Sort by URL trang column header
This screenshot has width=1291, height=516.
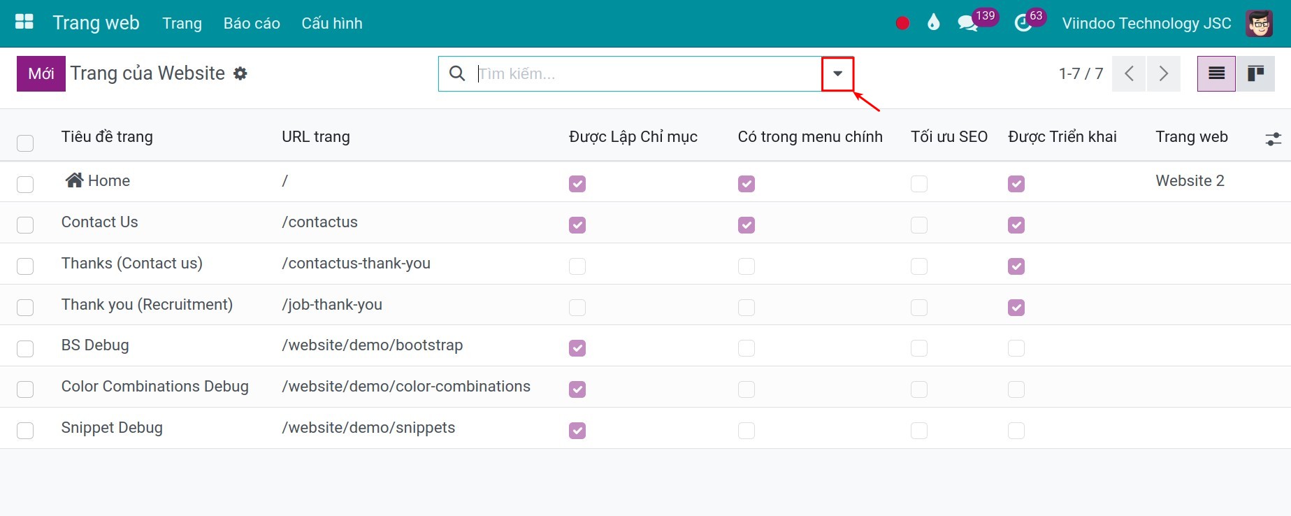tap(316, 136)
